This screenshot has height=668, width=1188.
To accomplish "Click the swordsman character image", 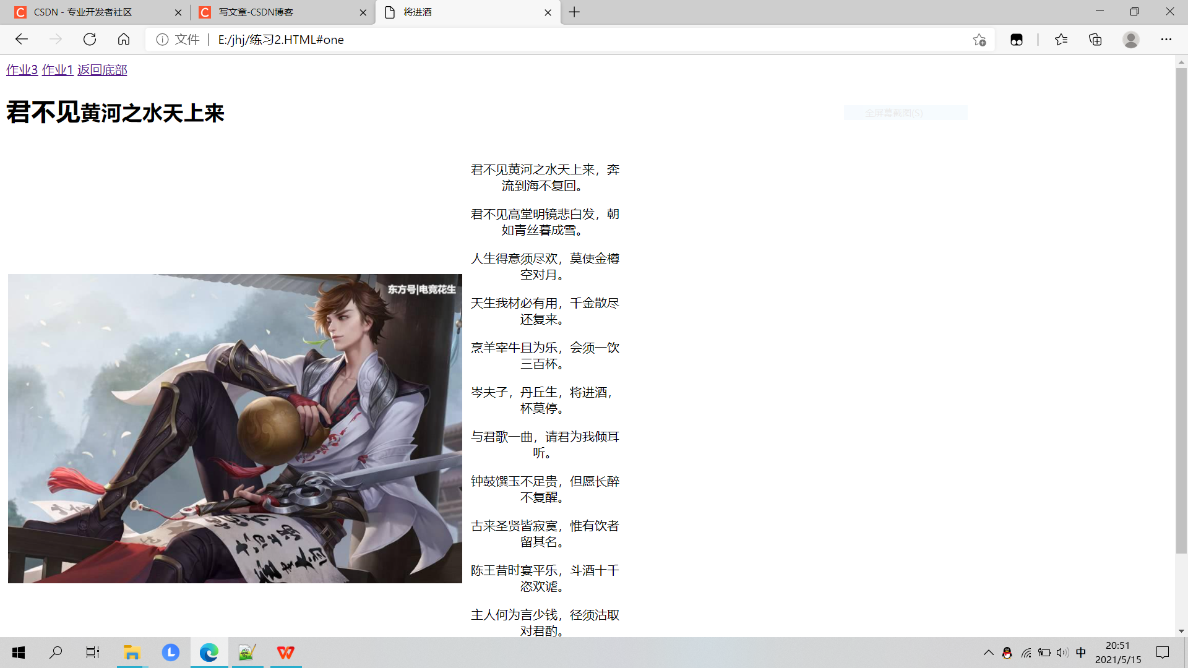I will (235, 429).
